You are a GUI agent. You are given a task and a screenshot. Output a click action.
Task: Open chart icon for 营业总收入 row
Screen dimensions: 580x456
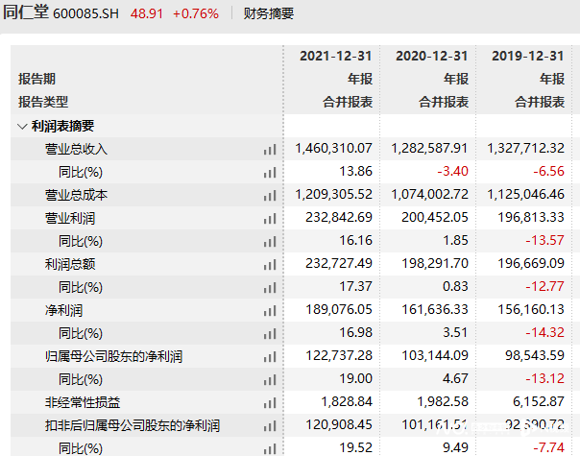click(270, 150)
